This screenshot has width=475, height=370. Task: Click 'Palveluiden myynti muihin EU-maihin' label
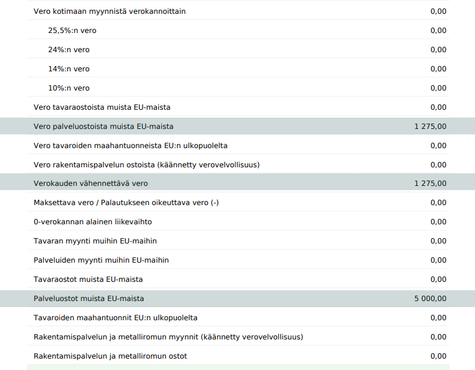pos(101,260)
